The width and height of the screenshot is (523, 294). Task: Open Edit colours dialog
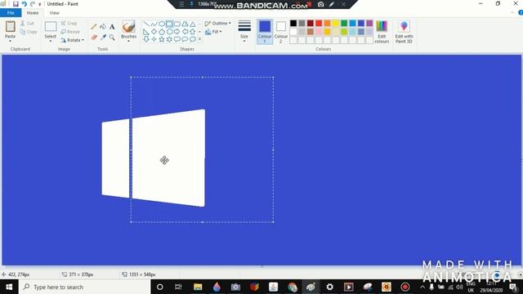(382, 32)
